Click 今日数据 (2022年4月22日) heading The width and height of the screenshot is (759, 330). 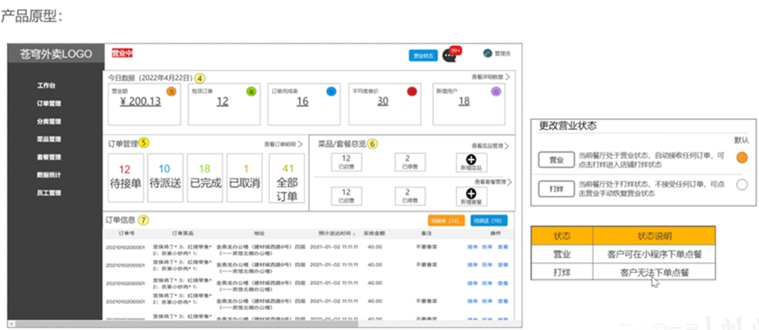coord(150,78)
